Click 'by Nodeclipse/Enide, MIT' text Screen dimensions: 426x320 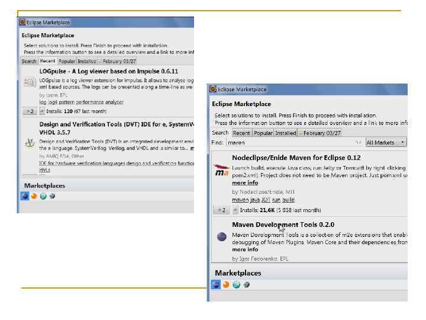263,192
